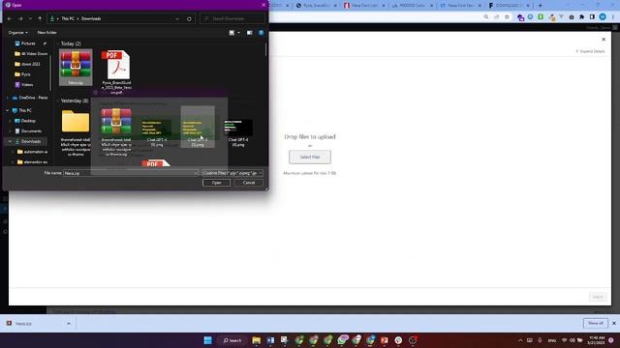This screenshot has height=348, width=620.
Task: Change file view layout icon
Action: tap(232, 32)
